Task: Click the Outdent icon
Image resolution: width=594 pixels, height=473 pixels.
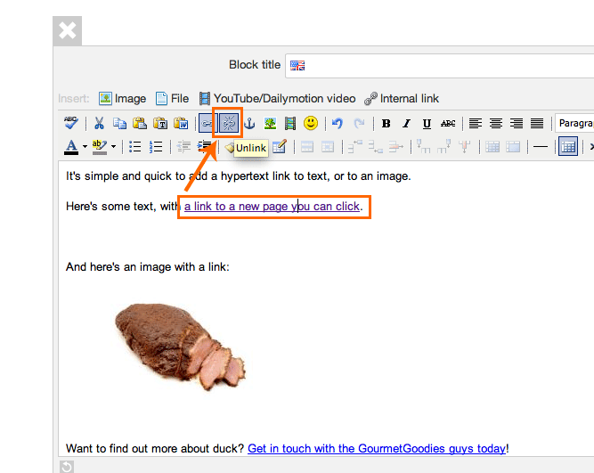Action: pos(184,147)
